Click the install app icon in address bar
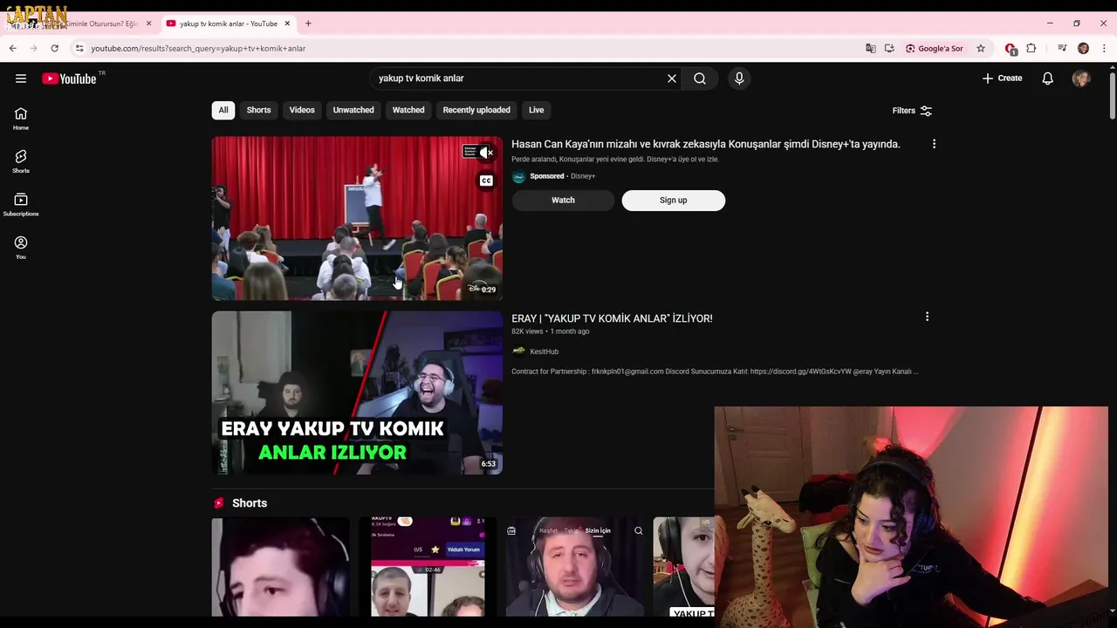1117x628 pixels. pos(889,48)
